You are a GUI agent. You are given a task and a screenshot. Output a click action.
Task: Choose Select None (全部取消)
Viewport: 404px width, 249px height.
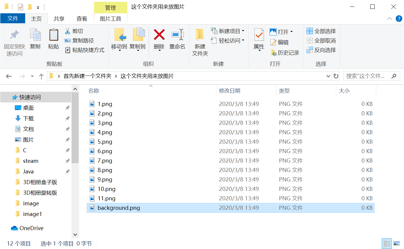tap(321, 40)
